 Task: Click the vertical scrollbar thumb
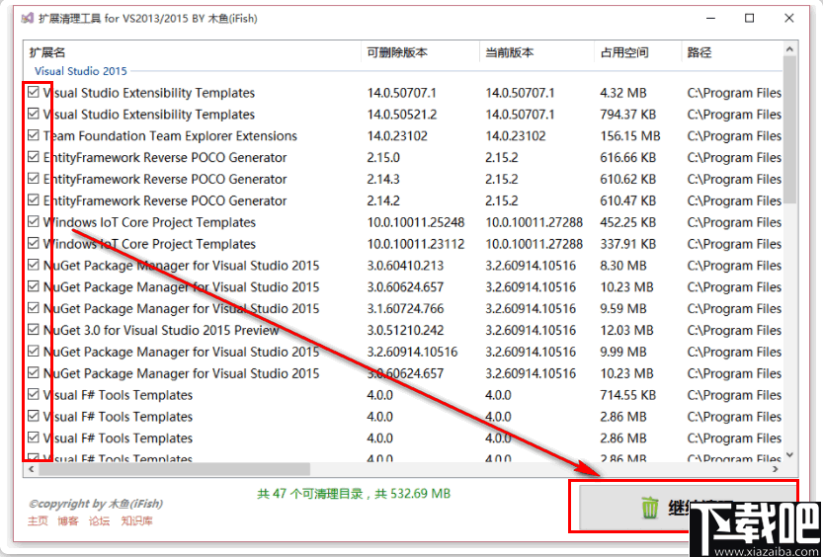pos(789,130)
